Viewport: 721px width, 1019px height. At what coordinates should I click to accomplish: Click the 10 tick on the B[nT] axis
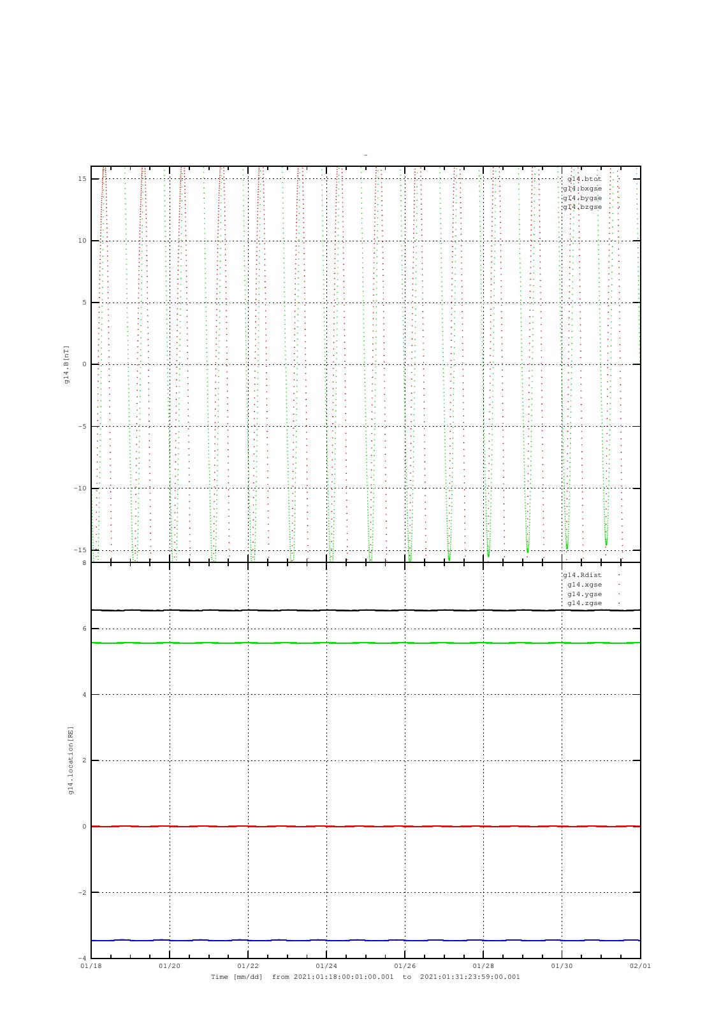click(x=82, y=241)
